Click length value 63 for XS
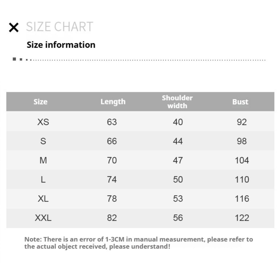Image resolution: width=280 pixels, height=280 pixels. tap(112, 122)
